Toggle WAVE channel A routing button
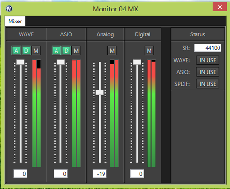The image size is (230, 189). coord(16,51)
